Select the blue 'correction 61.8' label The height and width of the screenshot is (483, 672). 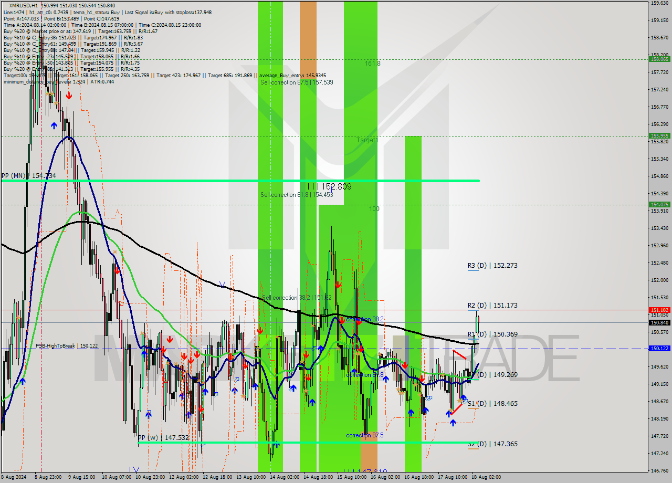click(365, 375)
